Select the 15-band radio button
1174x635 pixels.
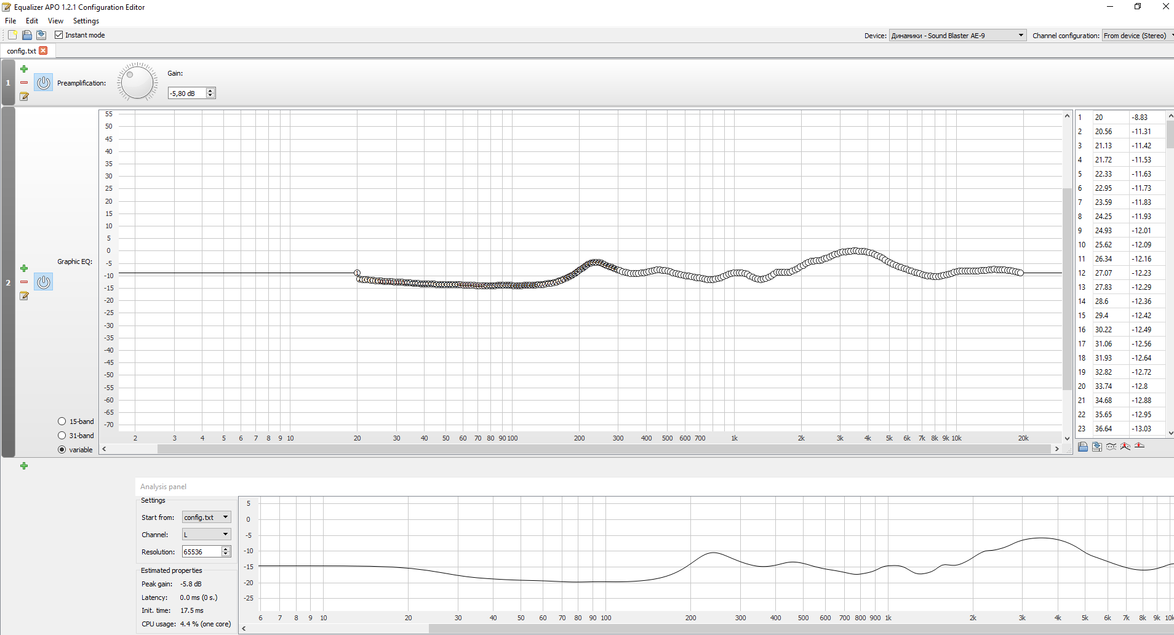pos(62,421)
